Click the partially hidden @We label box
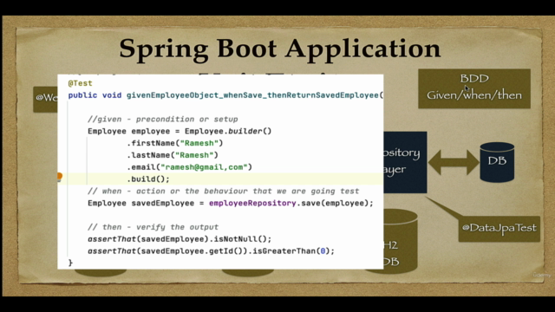This screenshot has height=312, width=555. click(x=45, y=99)
